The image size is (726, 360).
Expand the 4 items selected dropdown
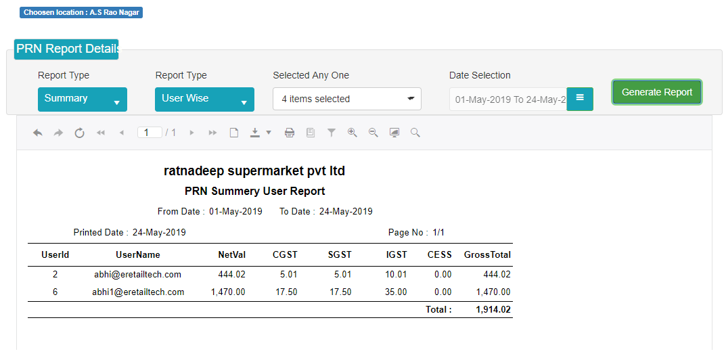pyautogui.click(x=347, y=99)
